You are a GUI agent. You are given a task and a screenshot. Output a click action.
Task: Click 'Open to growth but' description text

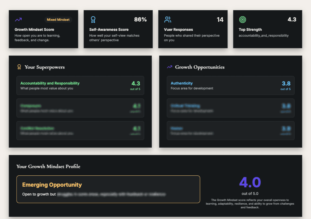coord(39,194)
